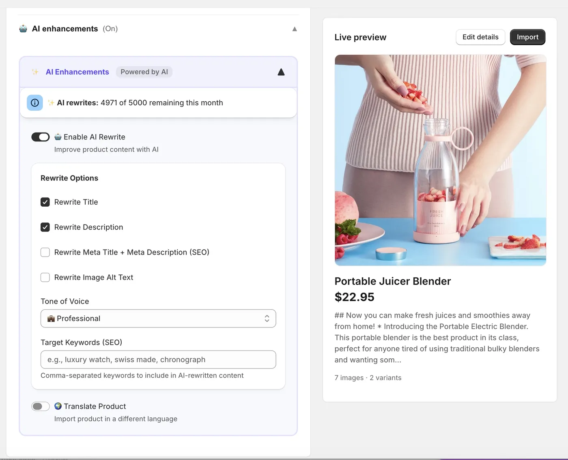Click the robot icon beside Enable AI Rewrite

coord(58,137)
